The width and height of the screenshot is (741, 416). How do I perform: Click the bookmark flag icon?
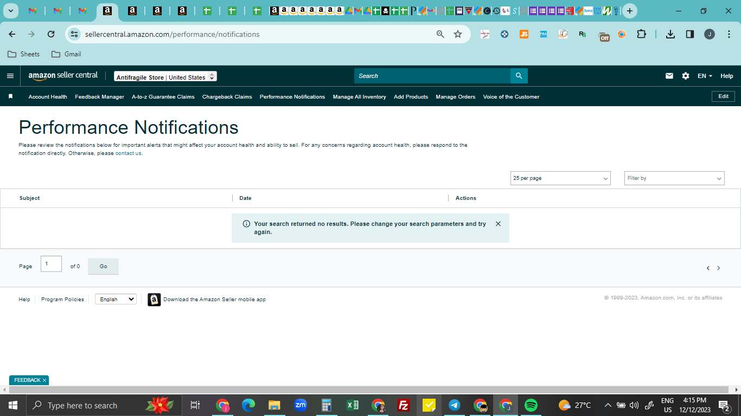[10, 96]
